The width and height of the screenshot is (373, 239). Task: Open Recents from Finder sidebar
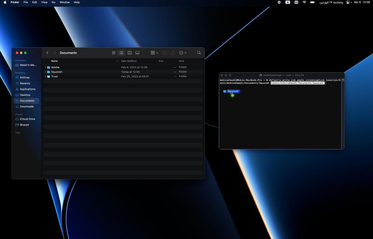tap(26, 83)
